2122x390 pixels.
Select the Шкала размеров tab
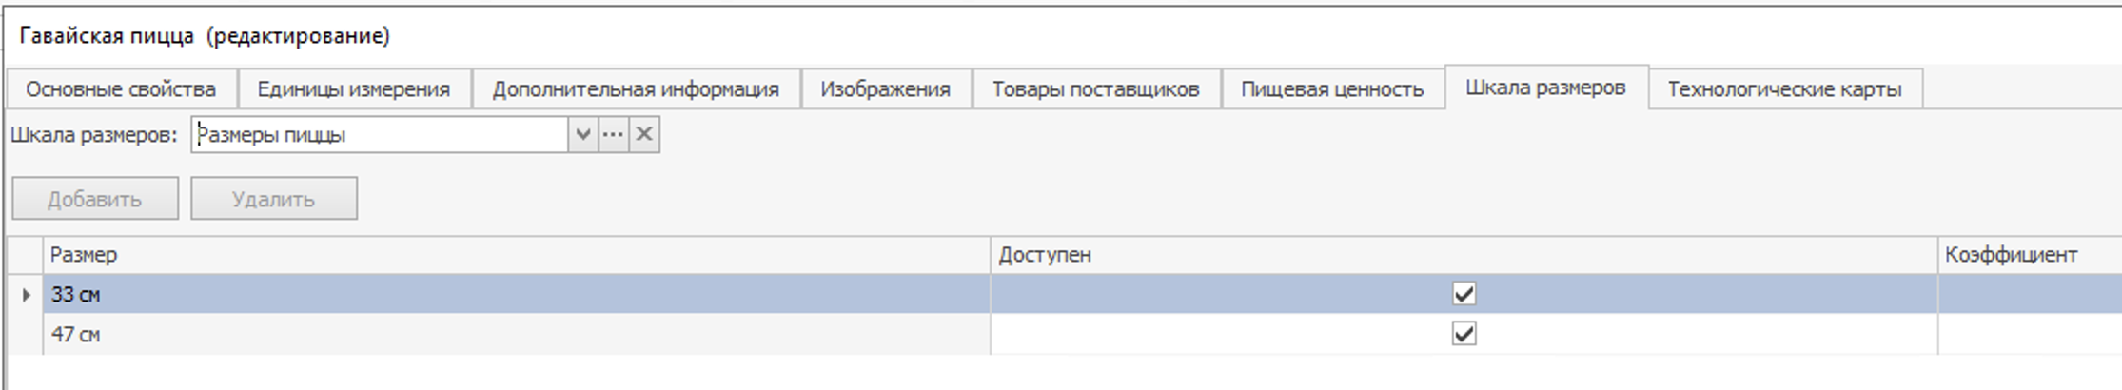[x=1545, y=88]
